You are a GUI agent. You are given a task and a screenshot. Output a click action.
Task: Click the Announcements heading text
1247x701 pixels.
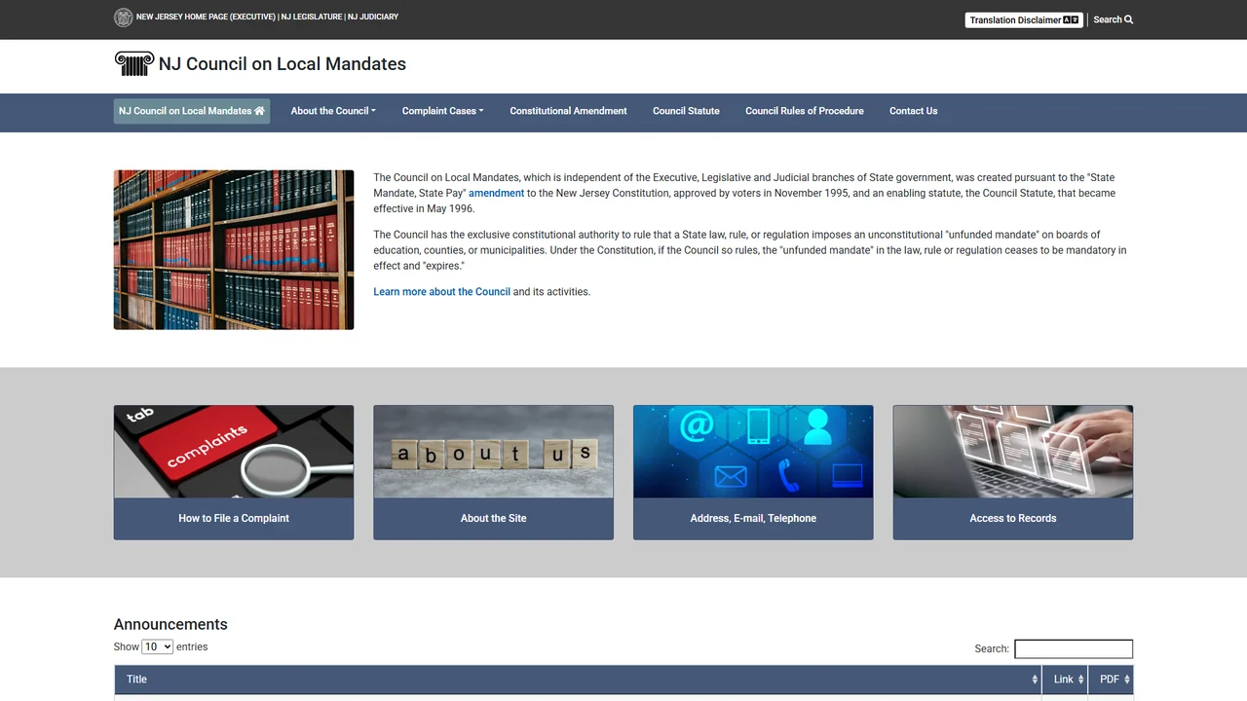[170, 625]
